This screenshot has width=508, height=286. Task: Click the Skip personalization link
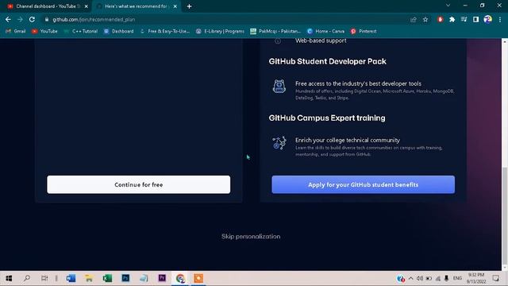point(251,237)
